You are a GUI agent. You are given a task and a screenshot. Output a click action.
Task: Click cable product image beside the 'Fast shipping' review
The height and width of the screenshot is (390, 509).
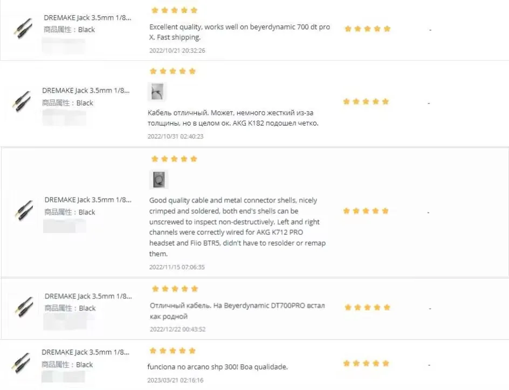tap(23, 27)
